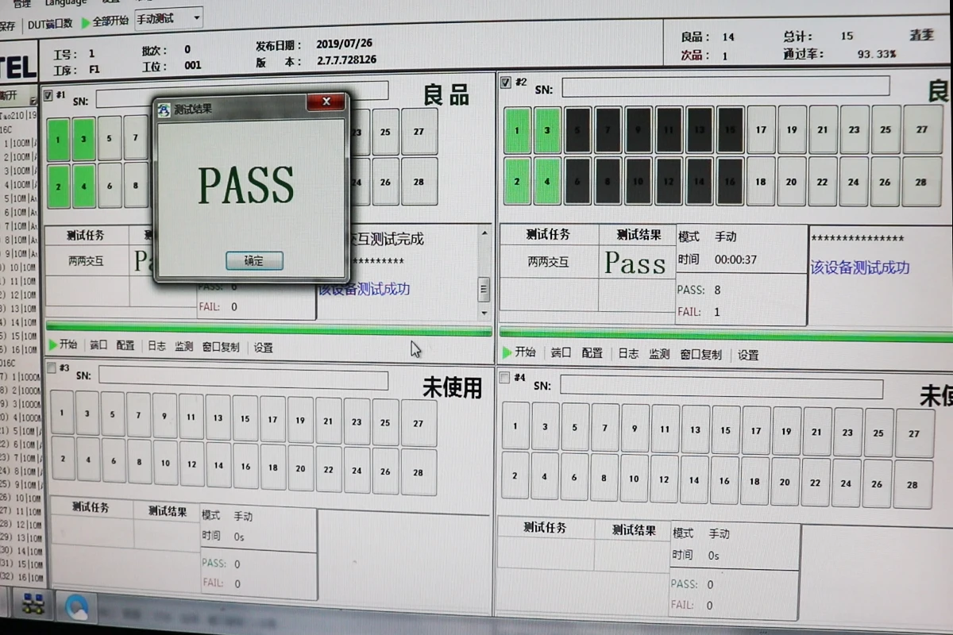Open 日志 in panel #2 toolbar
This screenshot has width=953, height=635.
(628, 353)
